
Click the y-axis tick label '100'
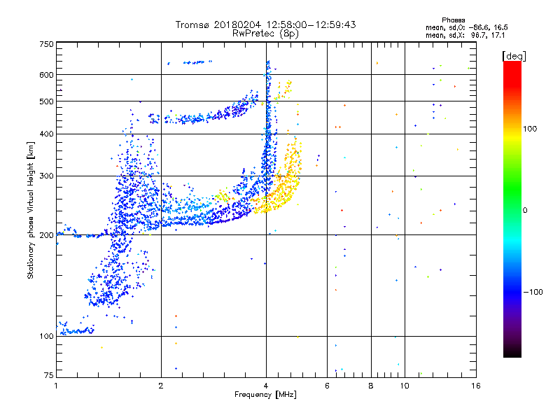click(x=46, y=337)
